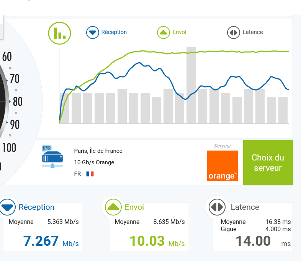Click the French flag icon
The height and width of the screenshot is (261, 301).
(90, 174)
